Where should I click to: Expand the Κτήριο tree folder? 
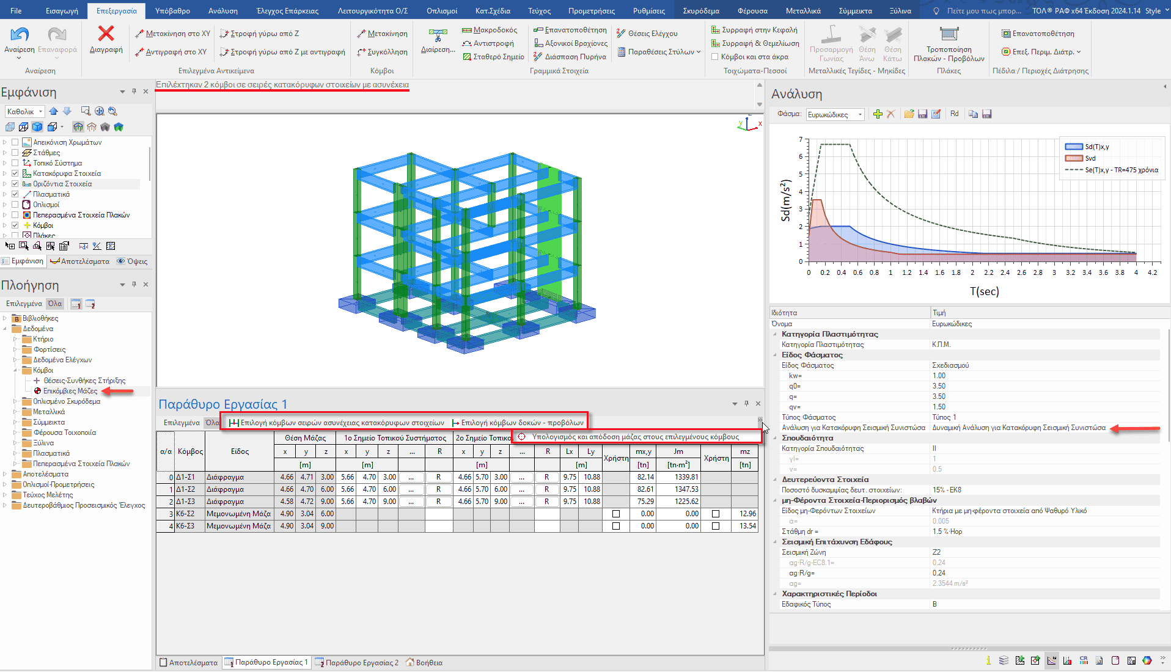(x=15, y=339)
